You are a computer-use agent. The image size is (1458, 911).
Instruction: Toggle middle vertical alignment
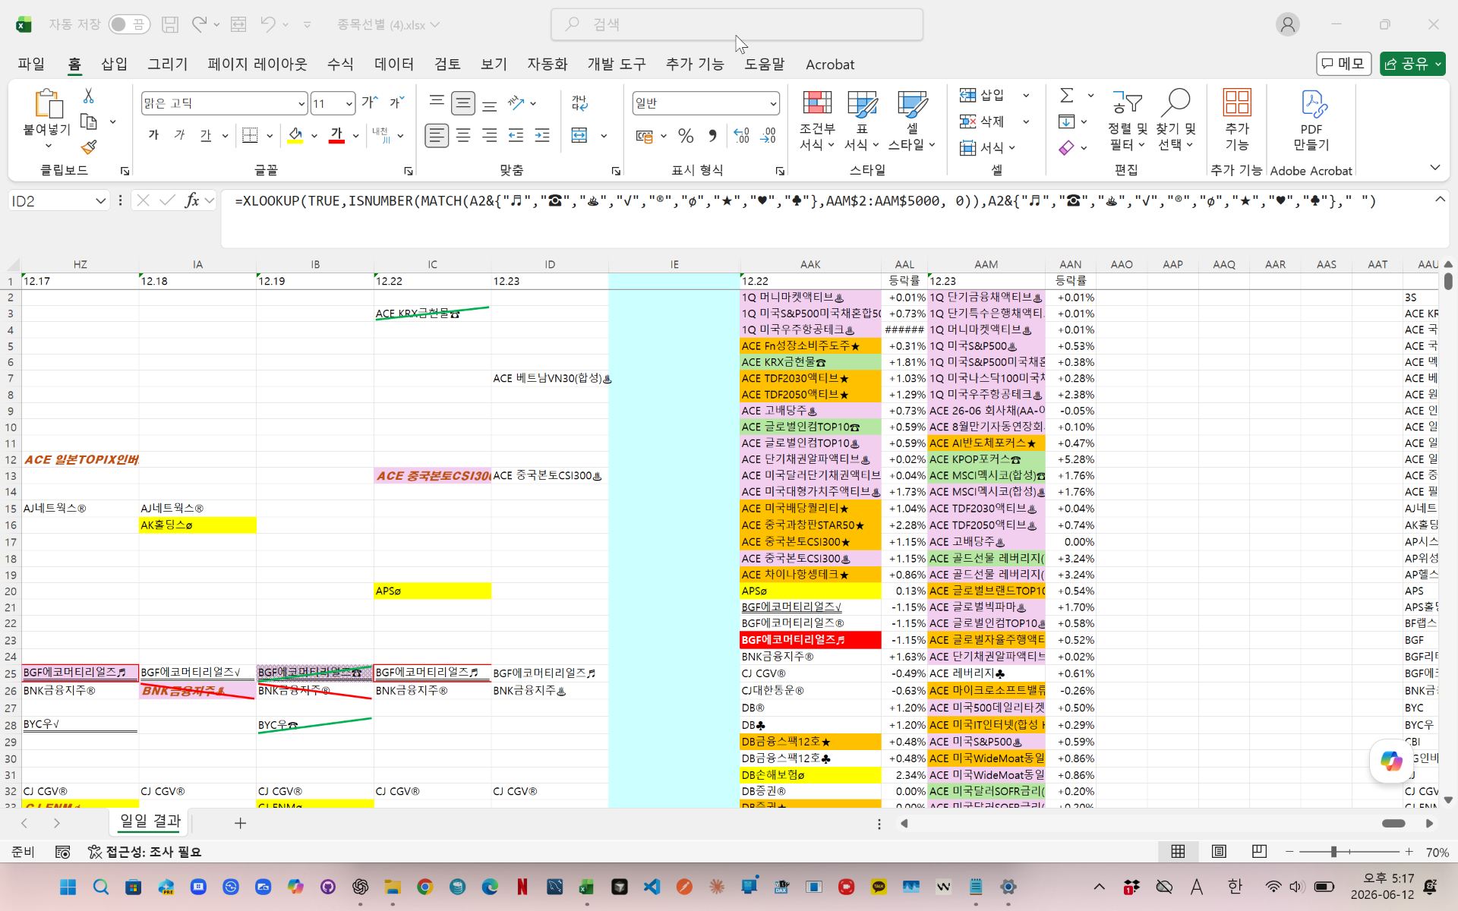[463, 102]
